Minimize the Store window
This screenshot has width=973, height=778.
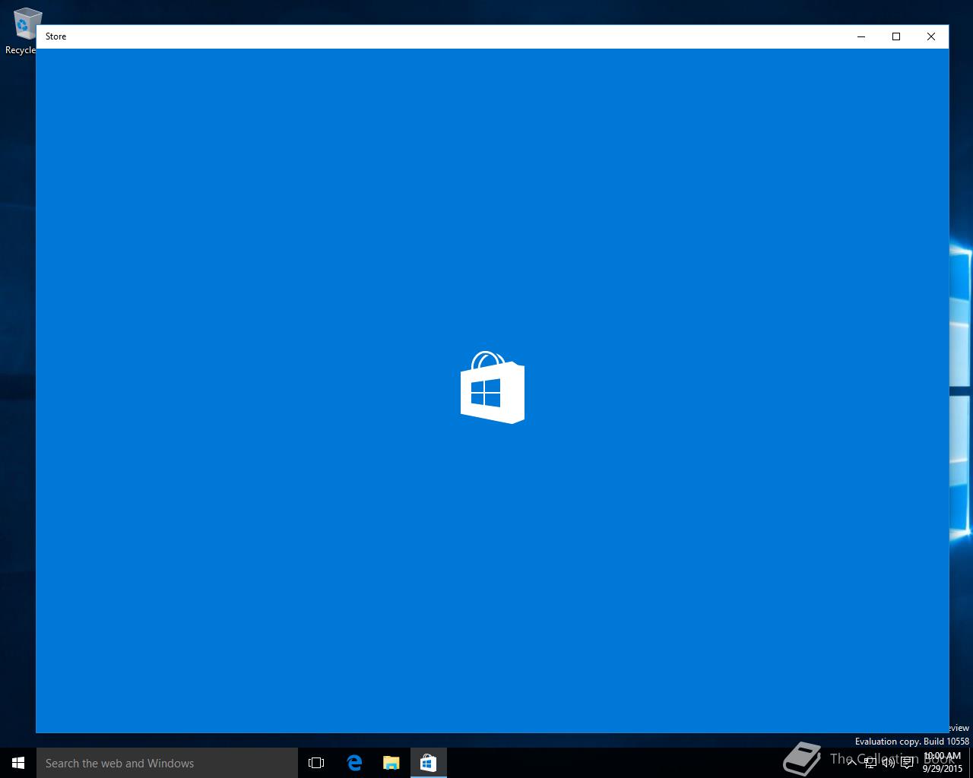[861, 36]
